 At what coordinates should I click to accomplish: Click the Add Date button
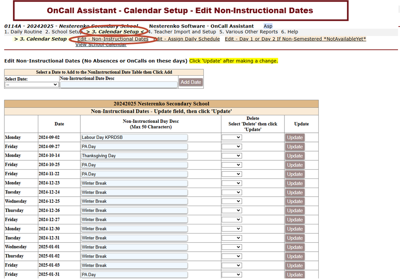point(191,82)
